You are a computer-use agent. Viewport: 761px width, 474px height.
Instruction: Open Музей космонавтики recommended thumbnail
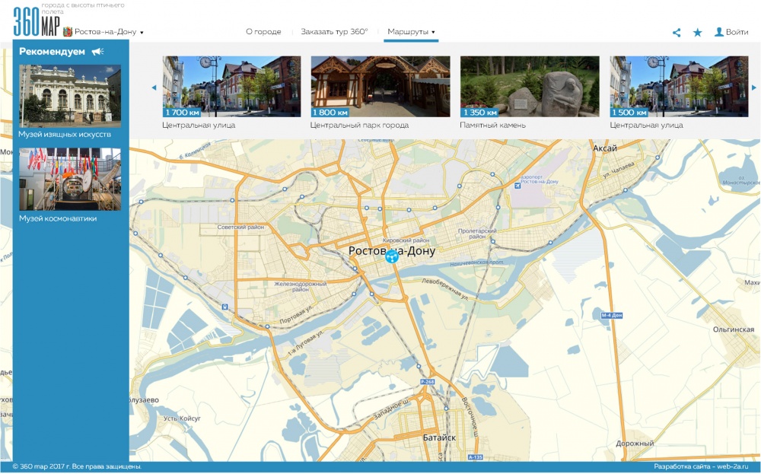click(x=70, y=180)
